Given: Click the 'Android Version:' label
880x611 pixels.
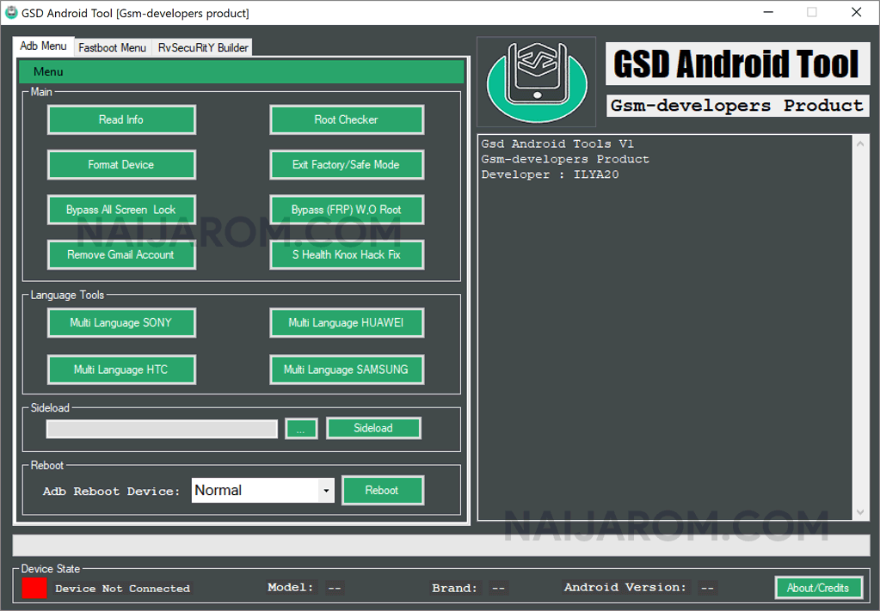Looking at the screenshot, I should pos(625,588).
